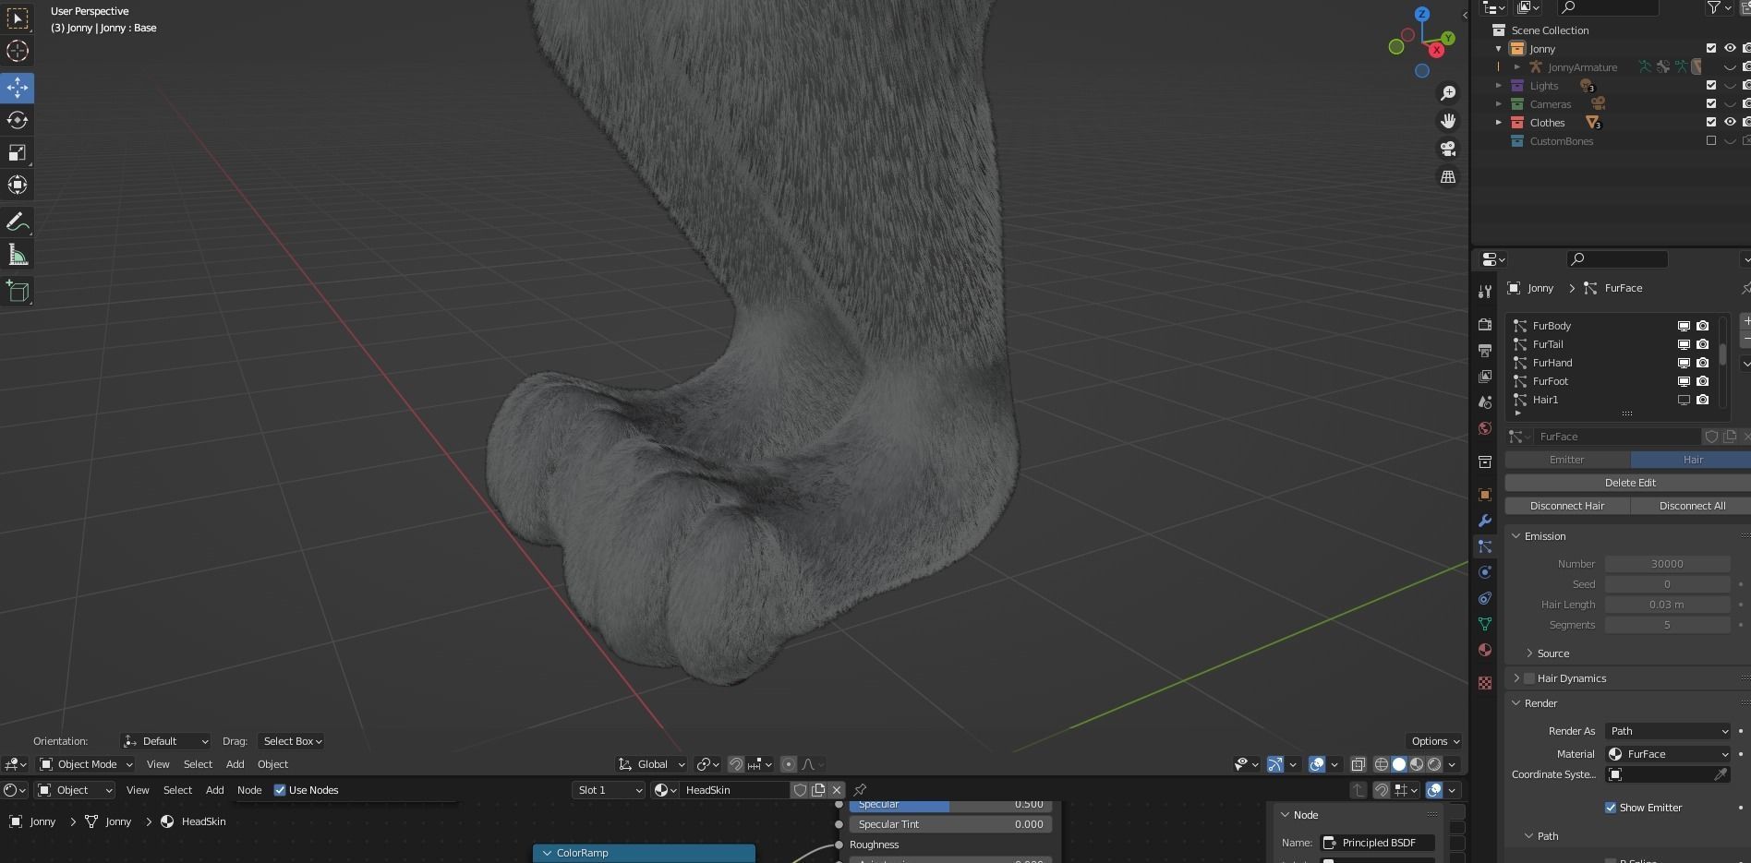Image resolution: width=1751 pixels, height=863 pixels.
Task: Open the World properties tab
Action: tap(1485, 428)
